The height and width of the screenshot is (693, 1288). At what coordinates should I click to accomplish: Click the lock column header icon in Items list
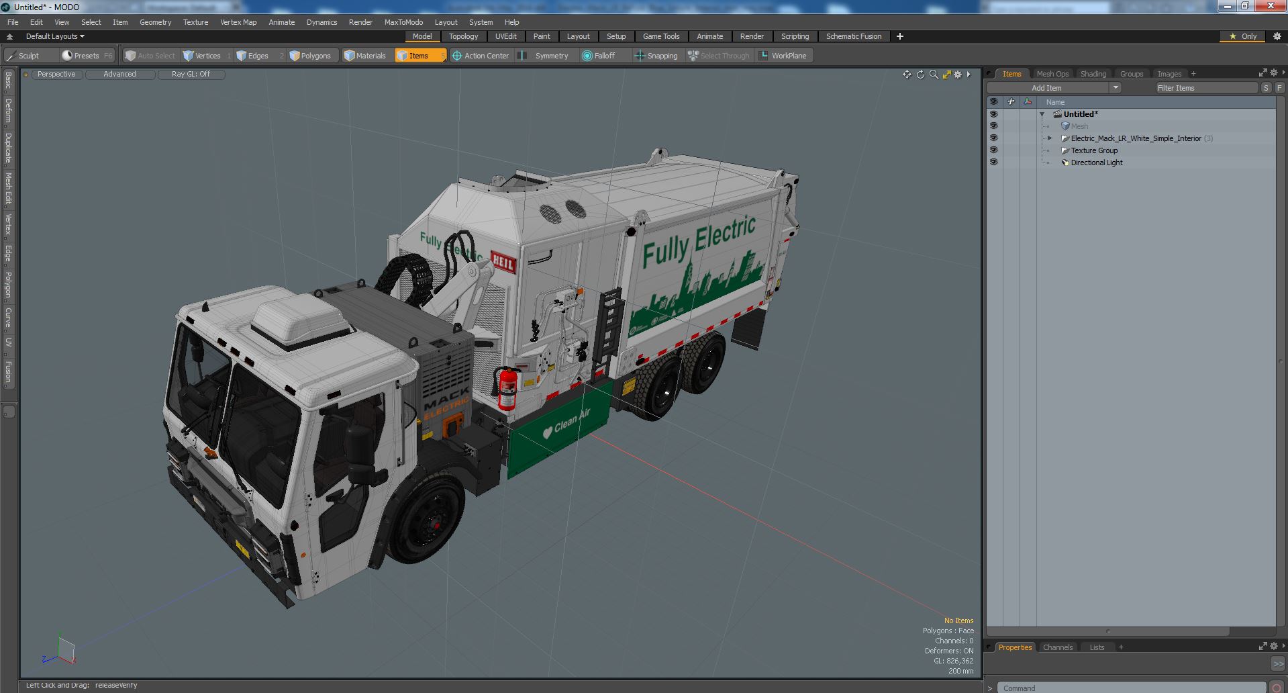click(1011, 102)
